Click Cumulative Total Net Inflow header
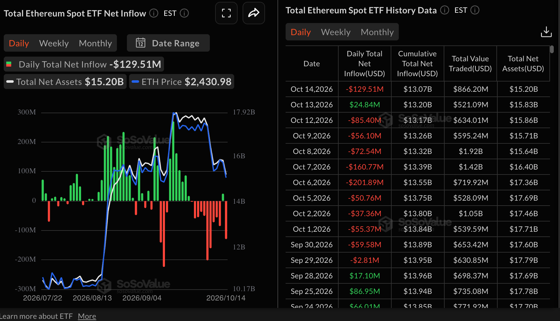The height and width of the screenshot is (321, 560). [x=418, y=64]
